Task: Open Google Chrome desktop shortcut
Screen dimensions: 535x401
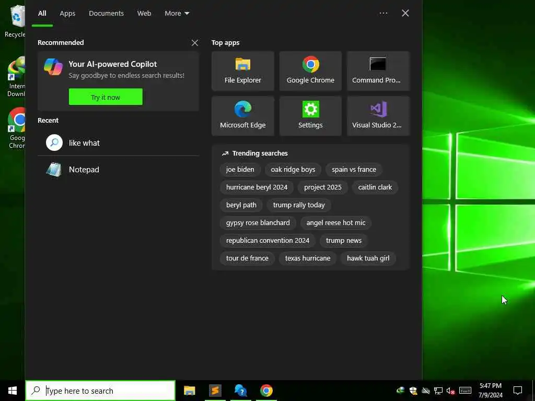Action: [x=17, y=128]
